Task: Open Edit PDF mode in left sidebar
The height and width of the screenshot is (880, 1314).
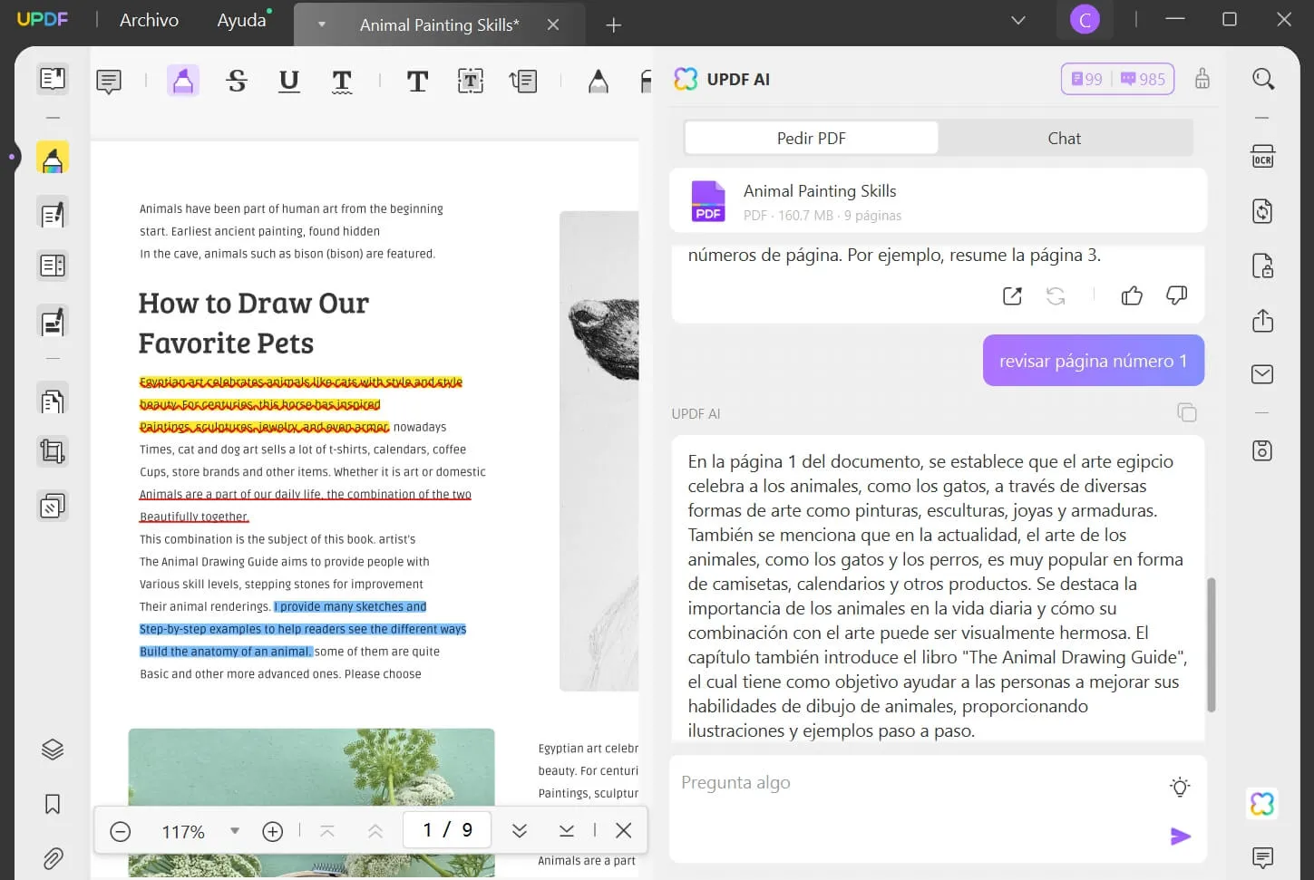Action: (x=53, y=214)
